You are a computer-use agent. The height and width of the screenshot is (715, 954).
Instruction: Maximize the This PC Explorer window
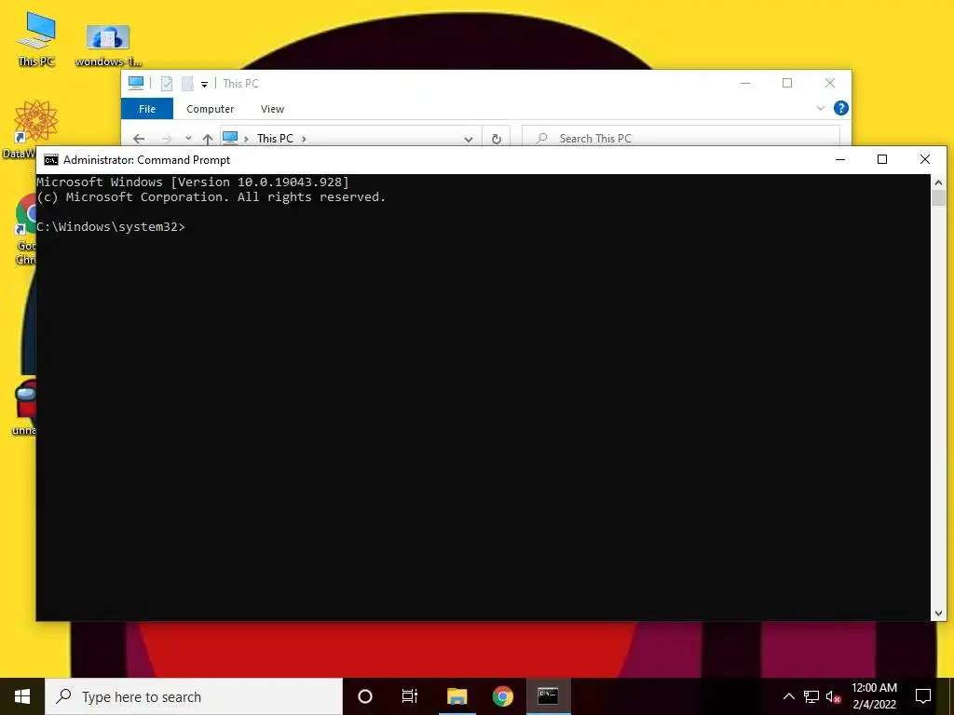(787, 83)
